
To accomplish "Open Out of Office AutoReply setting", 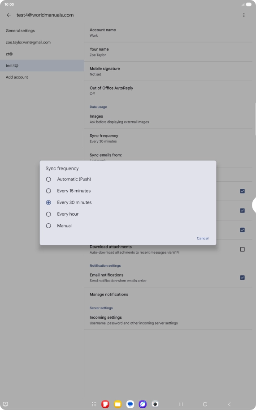I will point(168,91).
